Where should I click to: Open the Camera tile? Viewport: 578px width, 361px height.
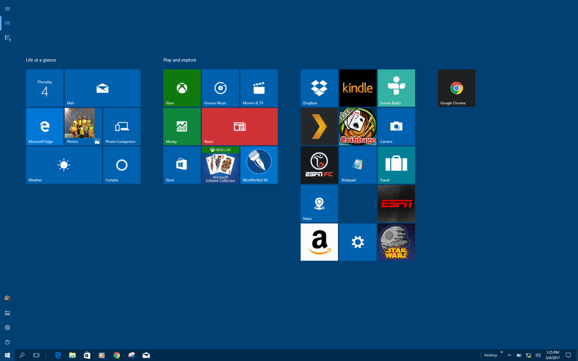click(396, 126)
